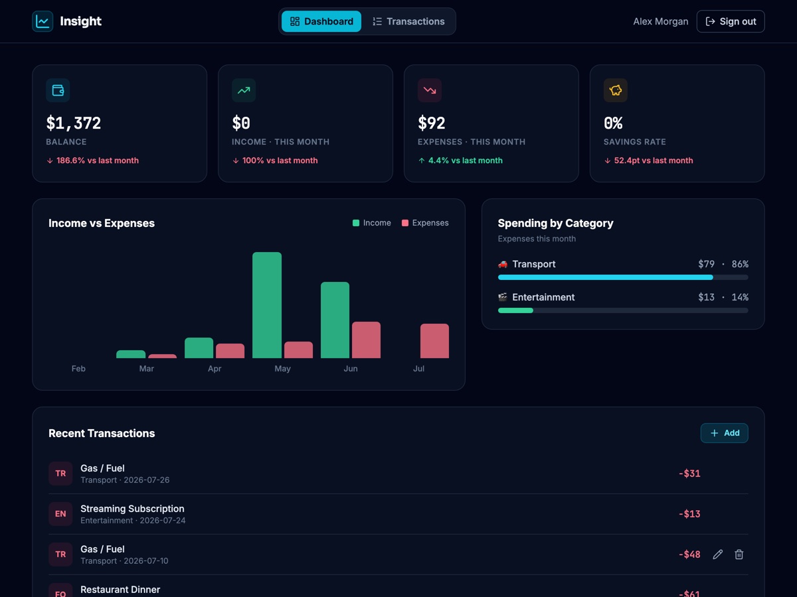
Task: Click the EN badge for Streaming Subscription
Action: (60, 514)
